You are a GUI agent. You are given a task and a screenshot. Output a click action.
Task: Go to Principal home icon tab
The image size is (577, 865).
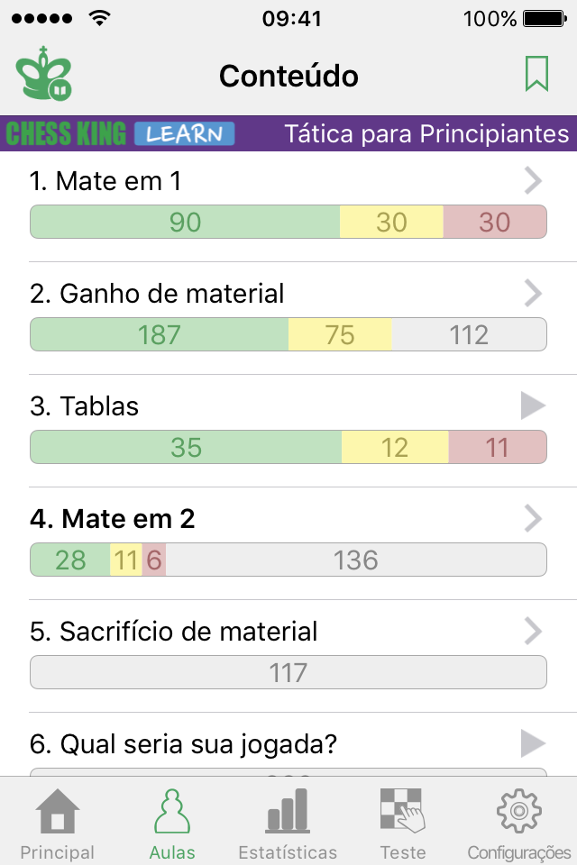tap(58, 824)
